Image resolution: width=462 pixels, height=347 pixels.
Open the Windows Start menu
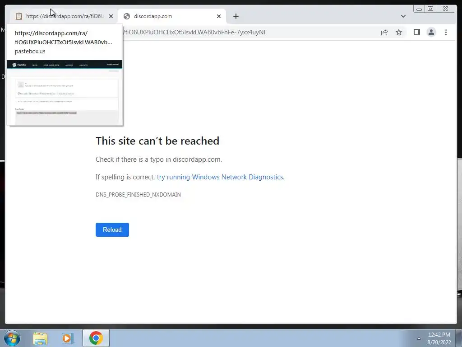pyautogui.click(x=12, y=338)
